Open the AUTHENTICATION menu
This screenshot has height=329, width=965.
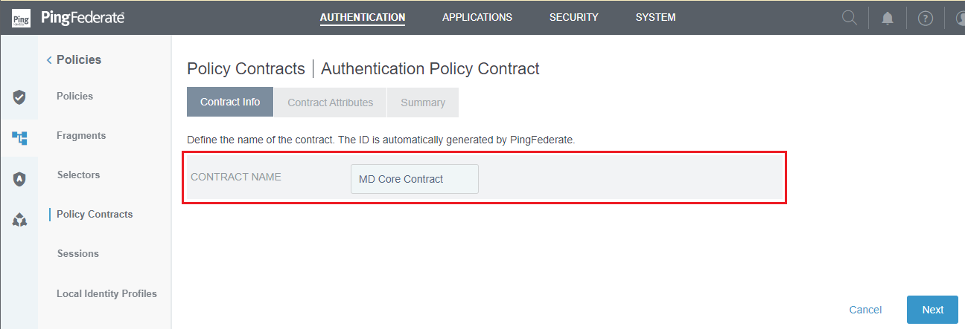[363, 17]
